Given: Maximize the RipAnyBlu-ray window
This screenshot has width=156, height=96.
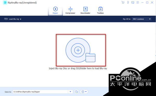Looking at the screenshot, I should [x=147, y=3].
